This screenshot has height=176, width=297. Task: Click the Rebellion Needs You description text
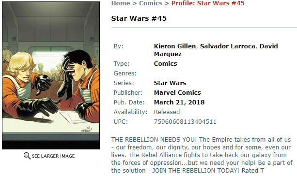[x=202, y=155]
